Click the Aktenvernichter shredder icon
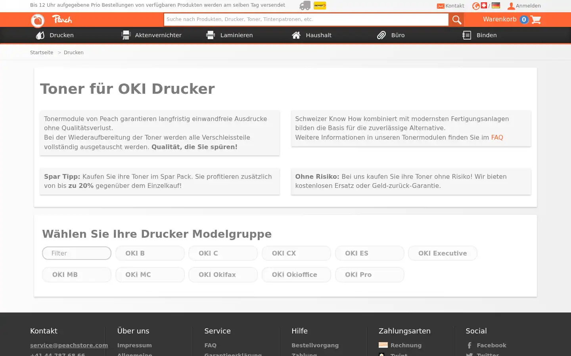This screenshot has height=356, width=571. 126,35
